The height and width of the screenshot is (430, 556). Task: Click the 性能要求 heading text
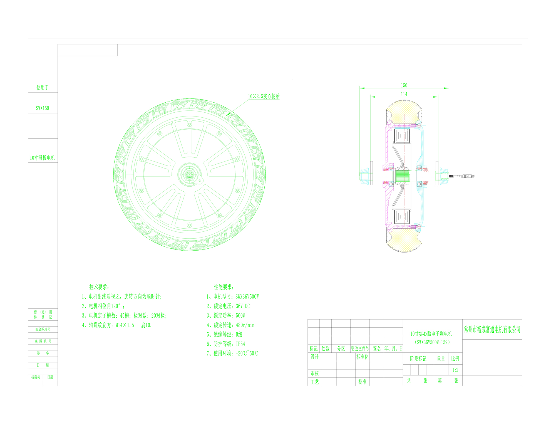coord(224,287)
